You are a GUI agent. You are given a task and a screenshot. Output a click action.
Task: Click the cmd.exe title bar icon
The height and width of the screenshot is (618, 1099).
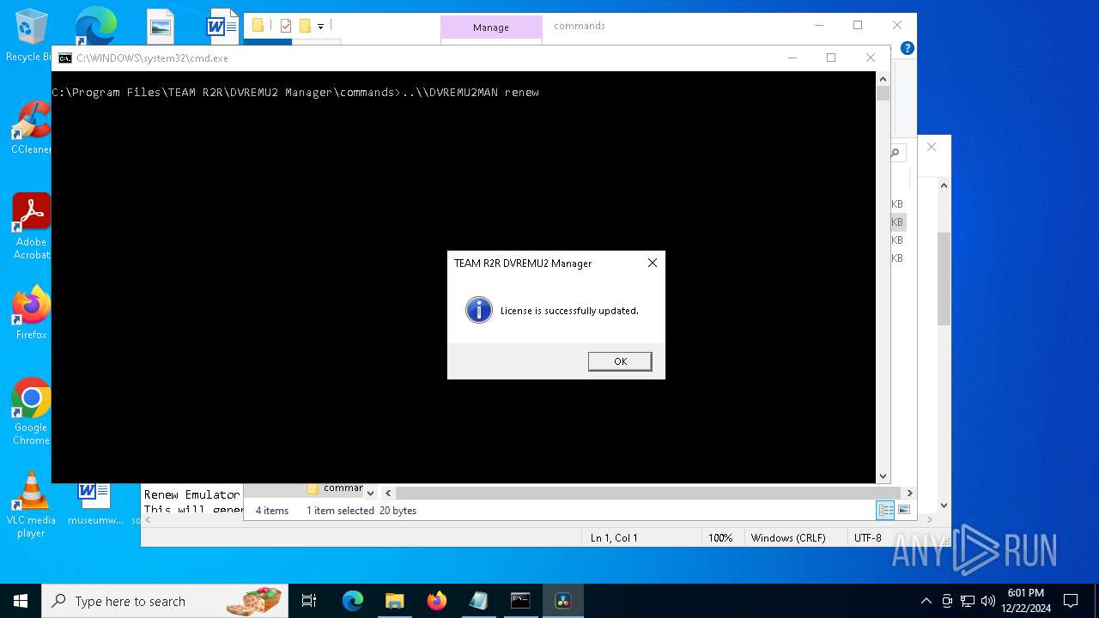(x=65, y=58)
